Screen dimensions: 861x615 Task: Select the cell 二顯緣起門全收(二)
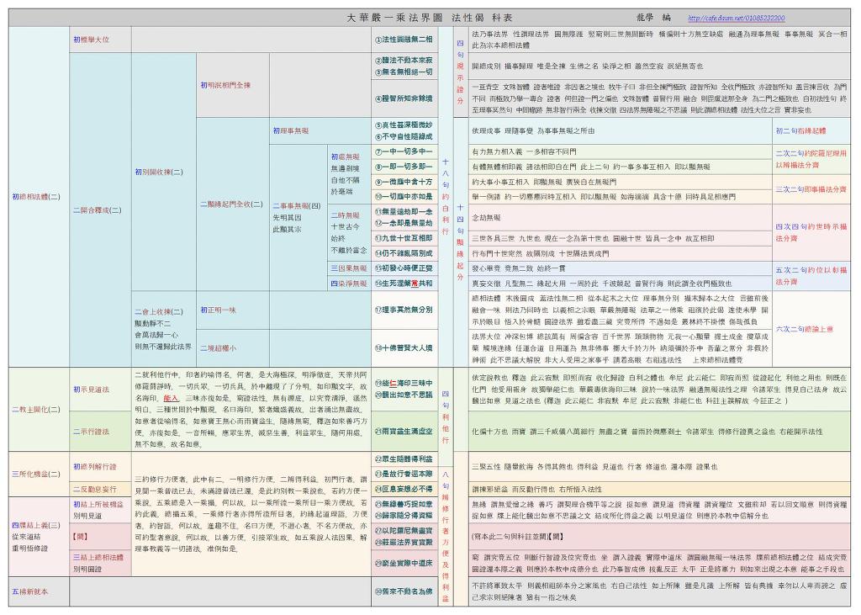[x=231, y=204]
